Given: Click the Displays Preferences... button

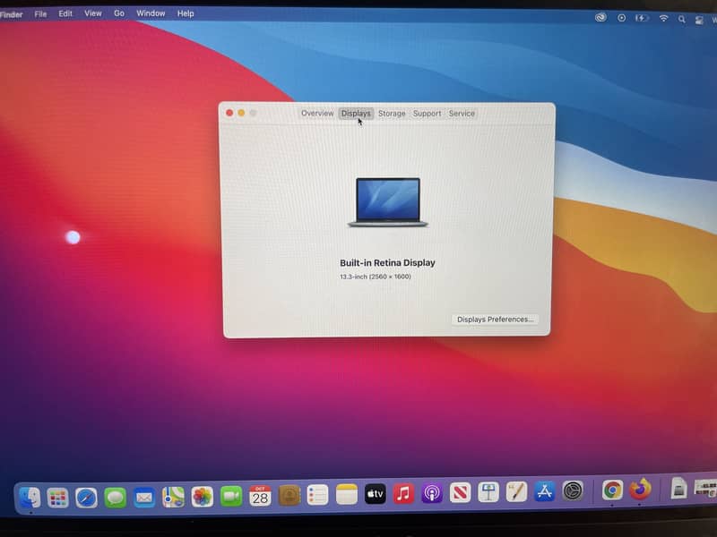Looking at the screenshot, I should coord(496,320).
